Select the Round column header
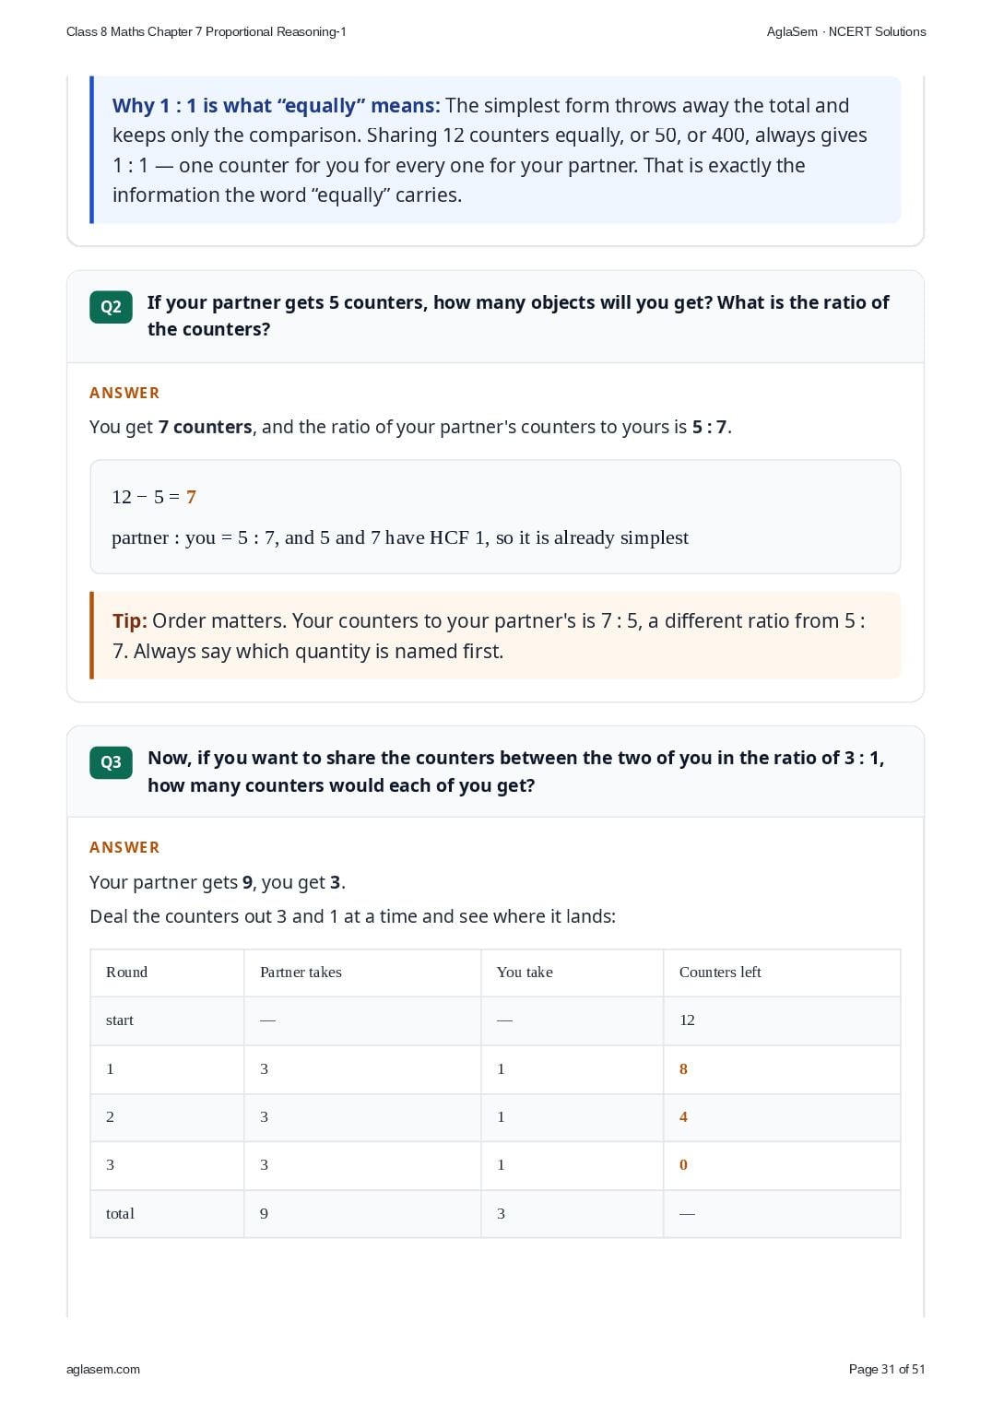 point(126,972)
